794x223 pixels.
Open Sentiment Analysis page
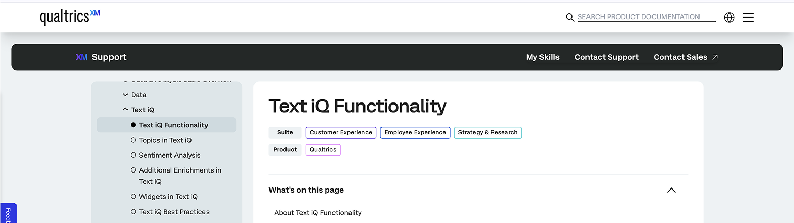pyautogui.click(x=169, y=155)
